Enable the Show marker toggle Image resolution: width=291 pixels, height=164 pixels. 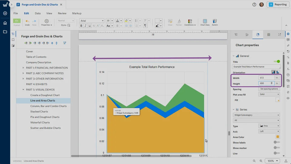click(x=277, y=148)
